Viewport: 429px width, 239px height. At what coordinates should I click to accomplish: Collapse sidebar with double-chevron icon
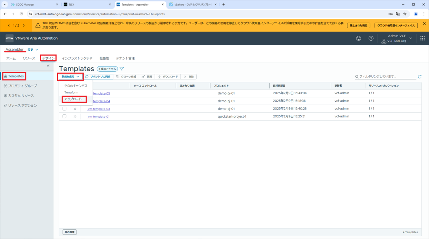(x=48, y=66)
